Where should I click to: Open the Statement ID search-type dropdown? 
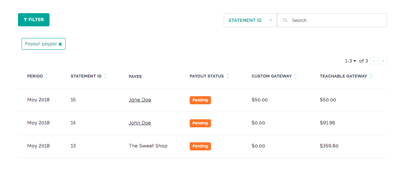[250, 20]
